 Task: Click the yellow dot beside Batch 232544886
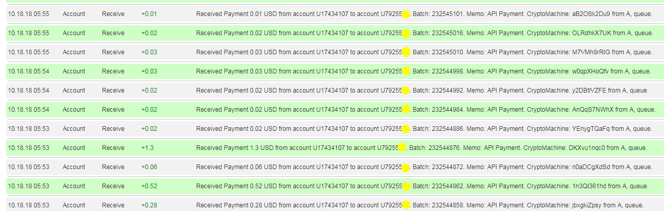tap(406, 129)
